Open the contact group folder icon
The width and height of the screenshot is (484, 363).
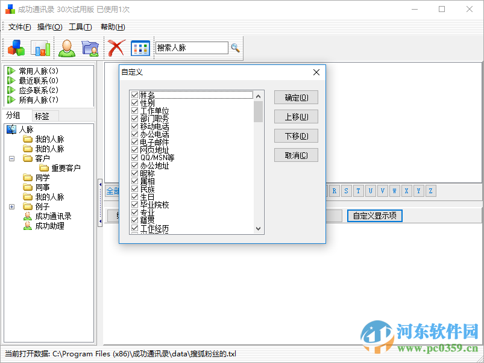click(90, 47)
